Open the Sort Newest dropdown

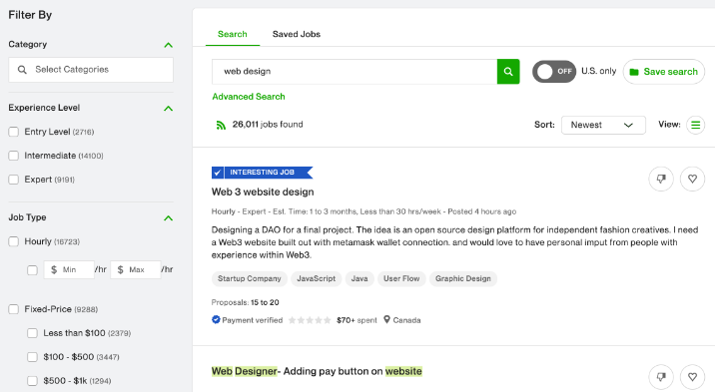coord(603,125)
